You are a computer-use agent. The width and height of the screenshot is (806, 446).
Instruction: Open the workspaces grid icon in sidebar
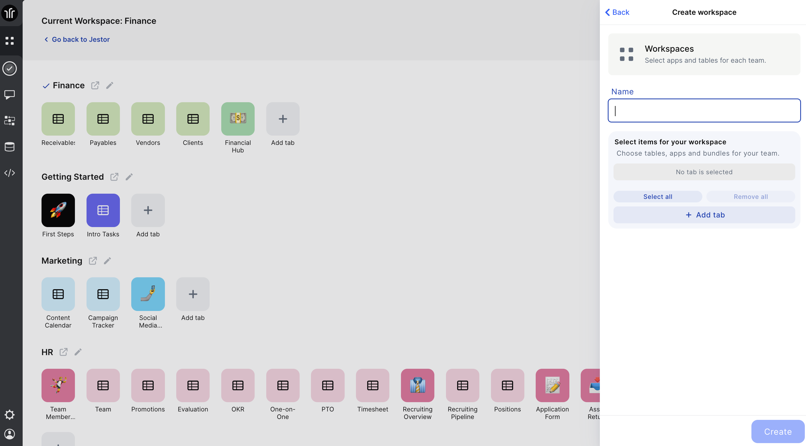coord(10,41)
